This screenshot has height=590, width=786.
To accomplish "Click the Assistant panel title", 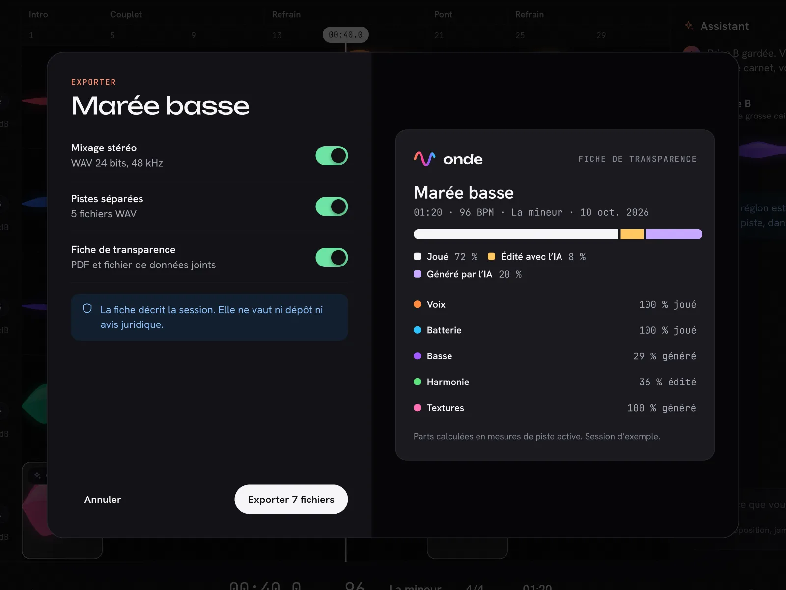I will tap(725, 26).
